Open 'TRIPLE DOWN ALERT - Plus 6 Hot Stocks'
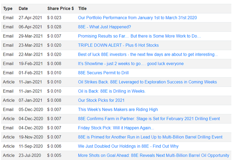The image size is (234, 160). (x=118, y=45)
